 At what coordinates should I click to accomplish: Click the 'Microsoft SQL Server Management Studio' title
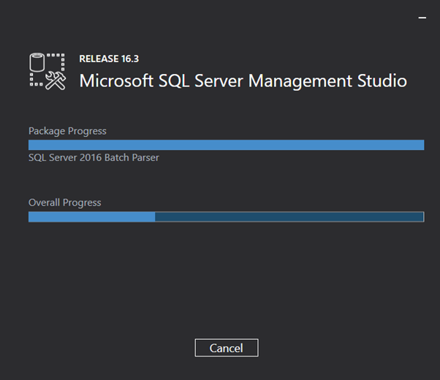[243, 81]
